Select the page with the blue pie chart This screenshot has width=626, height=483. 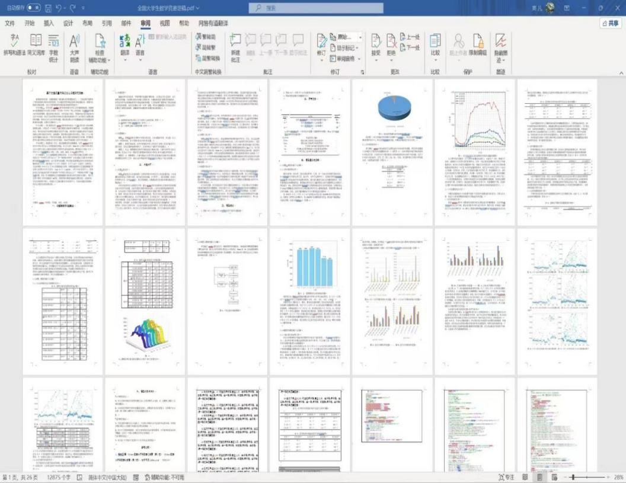click(x=392, y=152)
